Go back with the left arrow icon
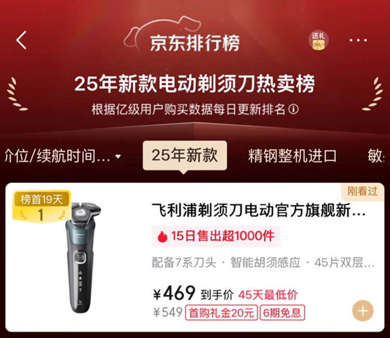Viewport: 390px width, 338px height. coord(21,40)
